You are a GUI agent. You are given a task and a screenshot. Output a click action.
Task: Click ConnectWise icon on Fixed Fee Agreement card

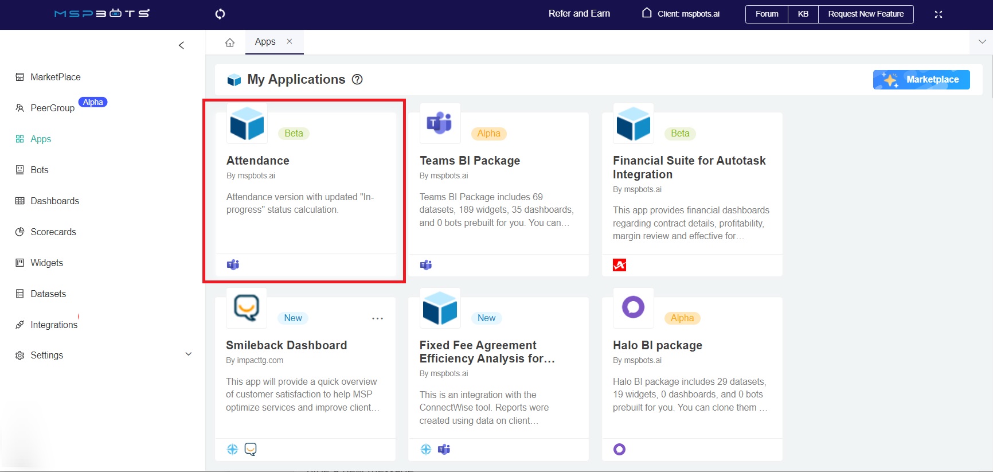(425, 449)
